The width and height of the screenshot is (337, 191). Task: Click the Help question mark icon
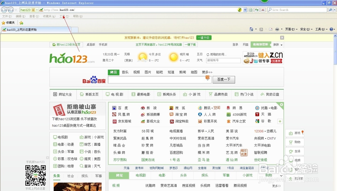click(x=331, y=29)
